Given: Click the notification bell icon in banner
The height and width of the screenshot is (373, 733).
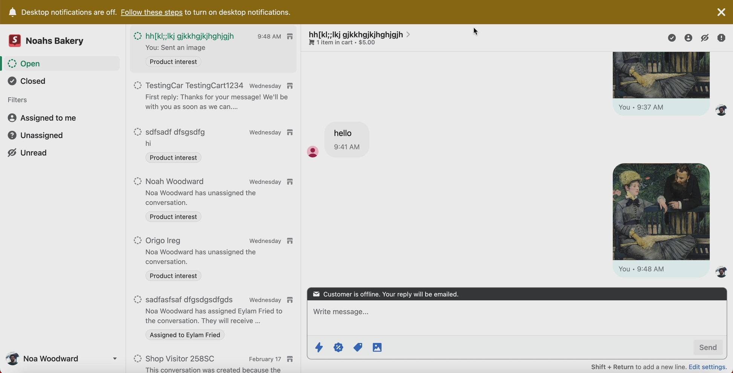Looking at the screenshot, I should tap(12, 12).
